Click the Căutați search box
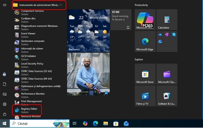The image size is (203, 128). (39, 124)
